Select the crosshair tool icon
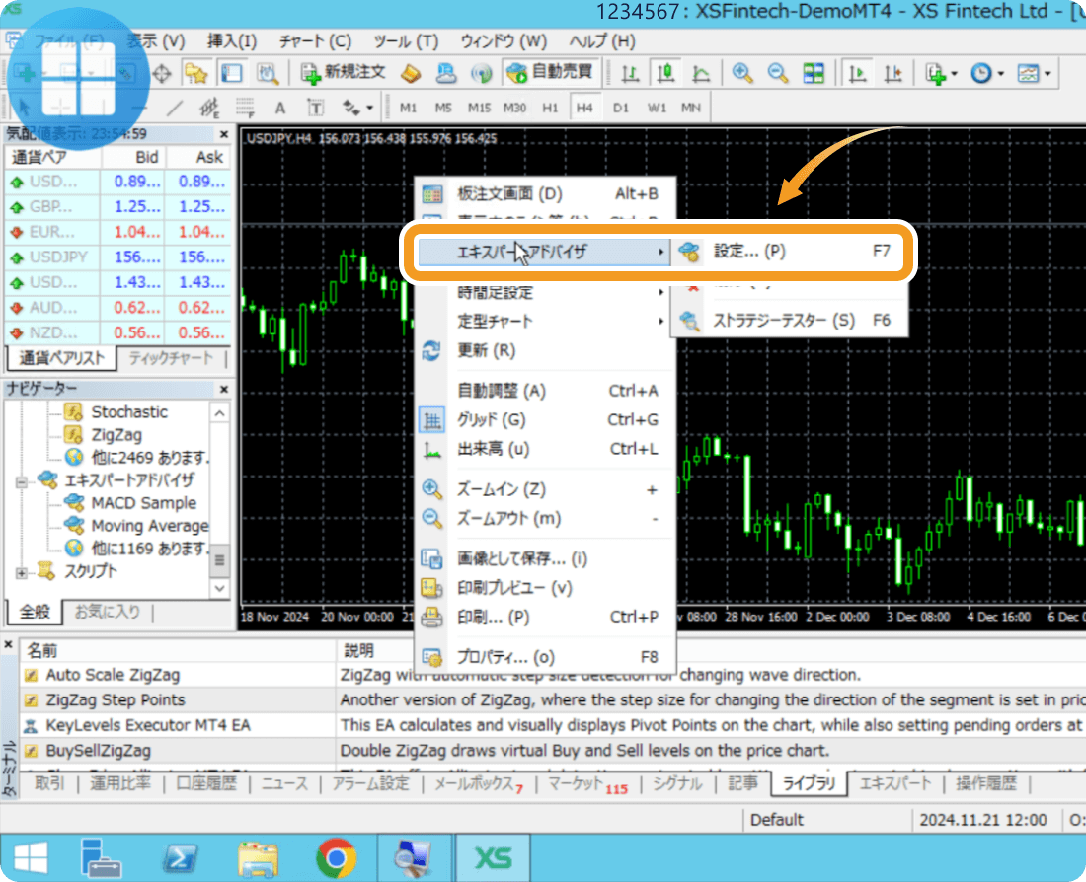This screenshot has height=882, width=1086. [x=161, y=73]
